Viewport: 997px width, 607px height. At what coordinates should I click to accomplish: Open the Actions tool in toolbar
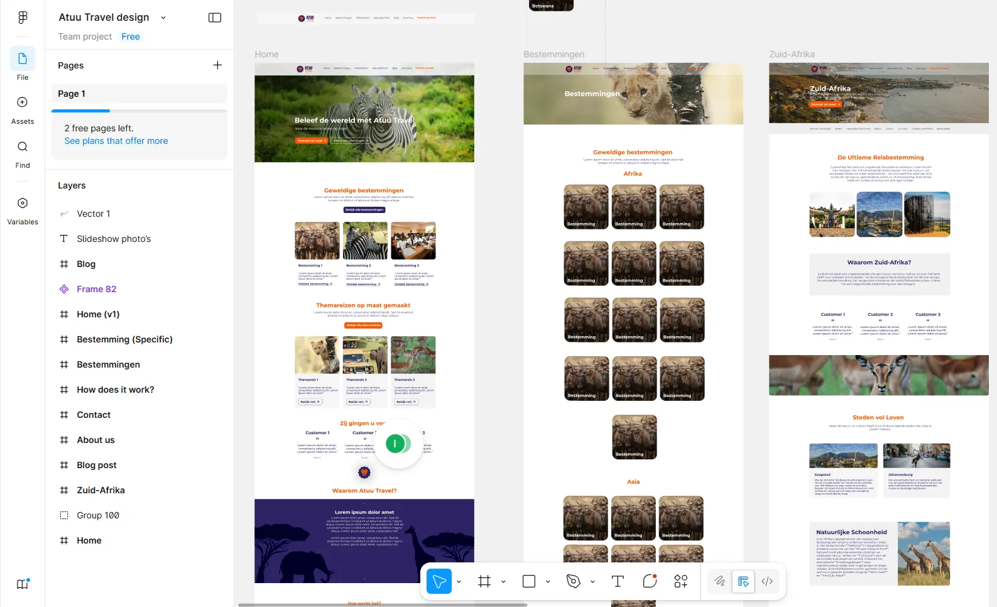click(x=681, y=581)
